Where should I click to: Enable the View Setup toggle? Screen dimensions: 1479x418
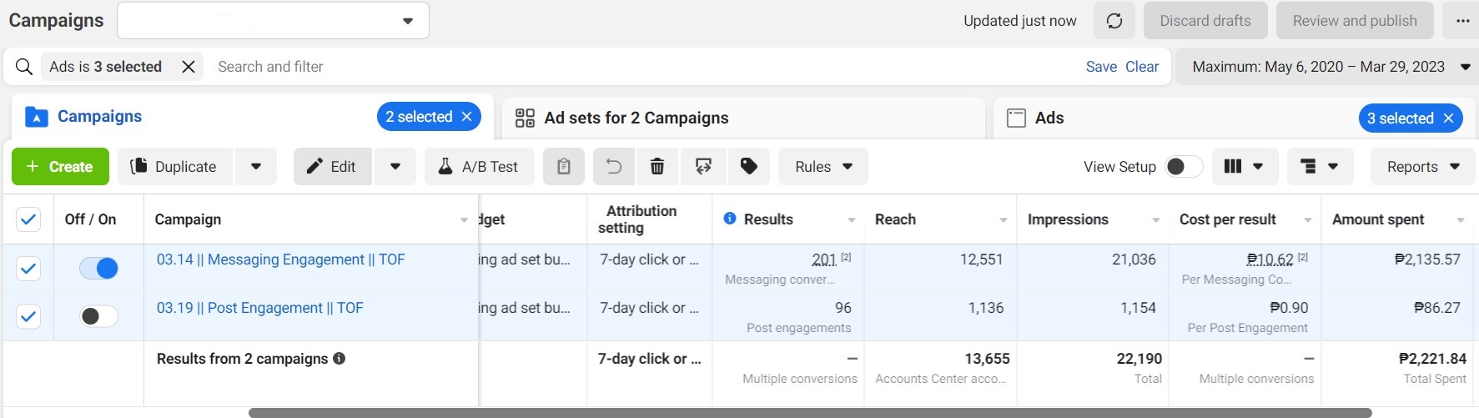(x=1184, y=167)
